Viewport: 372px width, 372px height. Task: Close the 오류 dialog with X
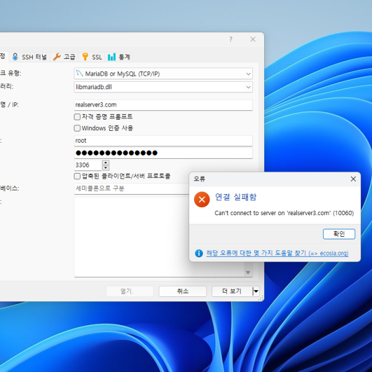click(353, 179)
